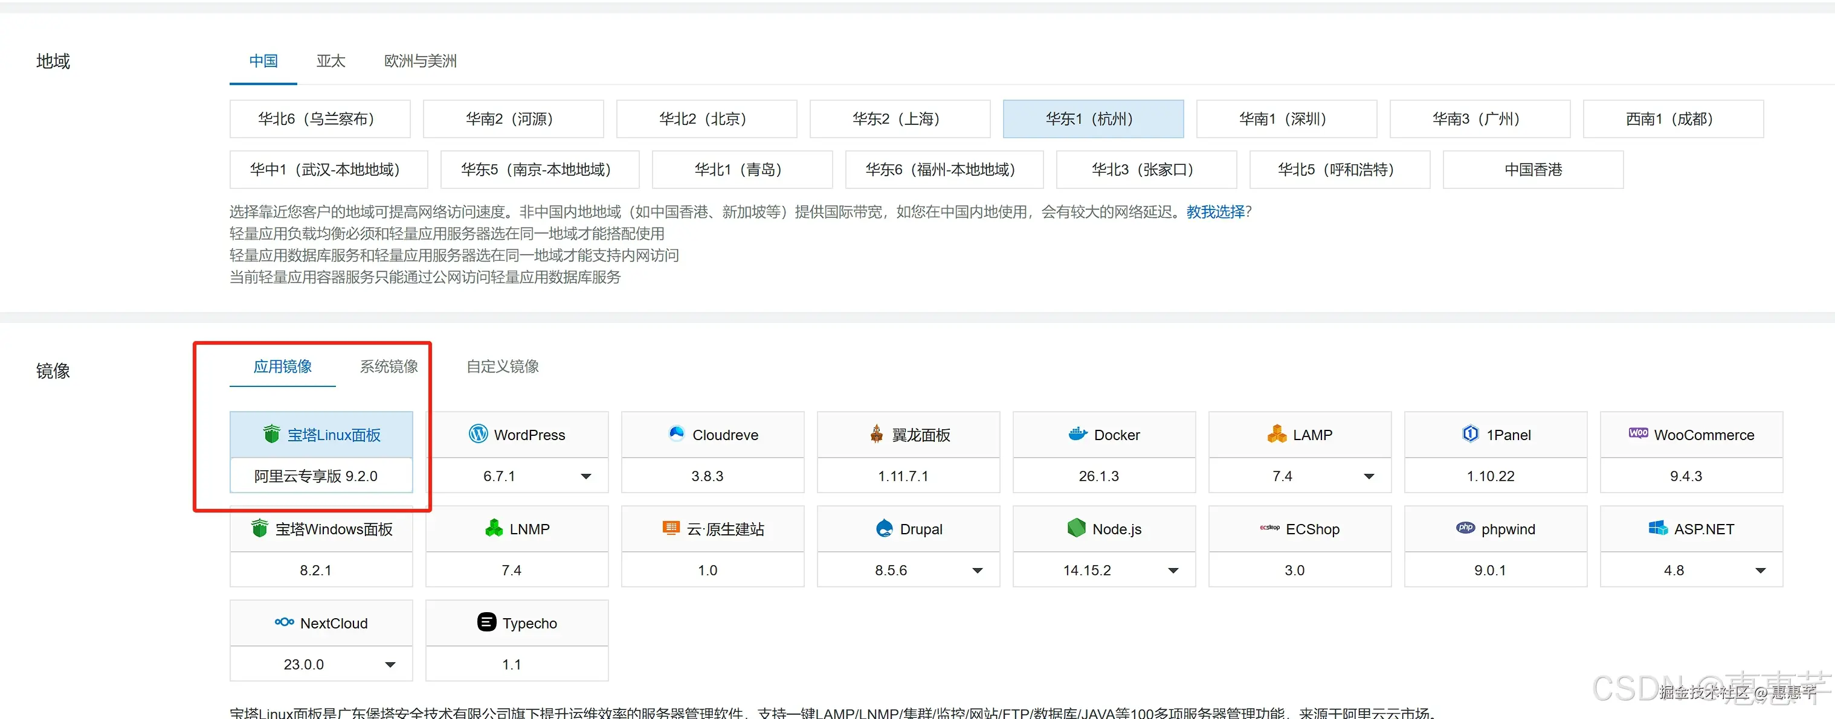This screenshot has height=719, width=1835.
Task: Click the LAMP orange cubes icon
Action: [1277, 433]
